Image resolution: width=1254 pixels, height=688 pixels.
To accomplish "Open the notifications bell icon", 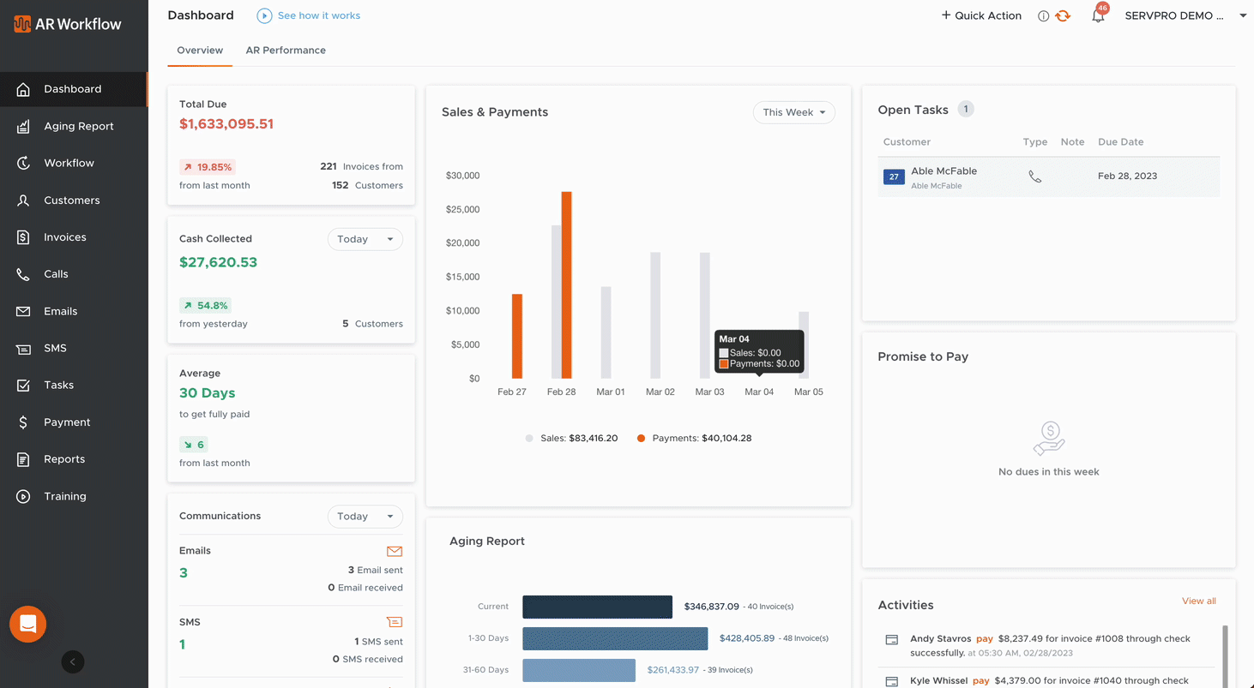I will click(x=1098, y=16).
